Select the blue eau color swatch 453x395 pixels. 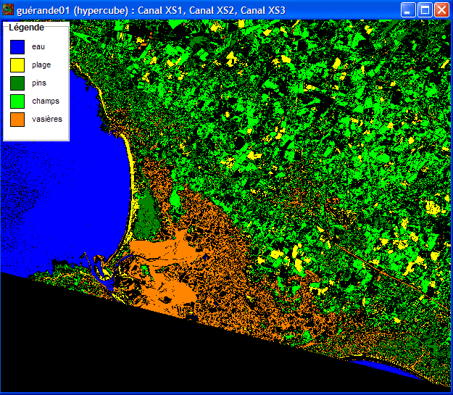pyautogui.click(x=18, y=46)
